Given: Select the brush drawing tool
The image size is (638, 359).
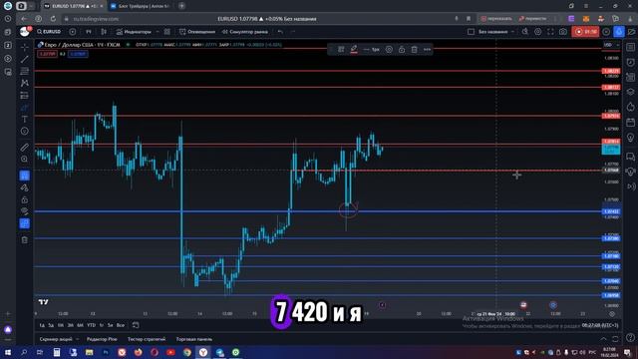Looking at the screenshot, I should [x=24, y=108].
